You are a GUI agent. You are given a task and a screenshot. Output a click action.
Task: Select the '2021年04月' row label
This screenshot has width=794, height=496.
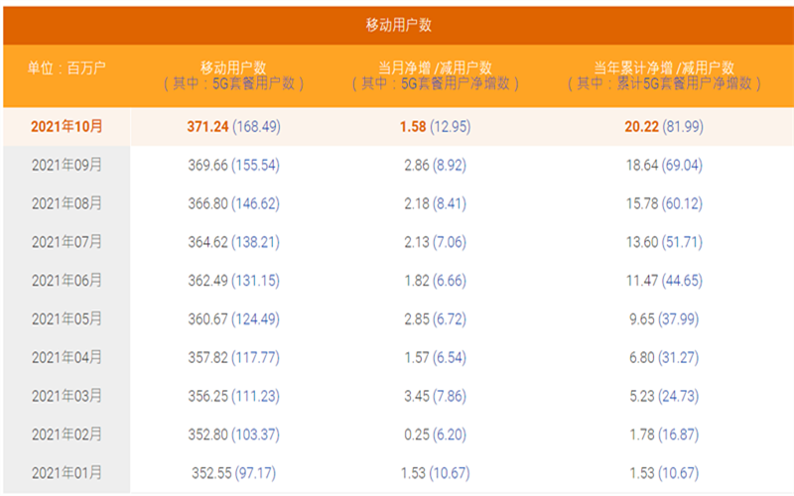pyautogui.click(x=66, y=357)
